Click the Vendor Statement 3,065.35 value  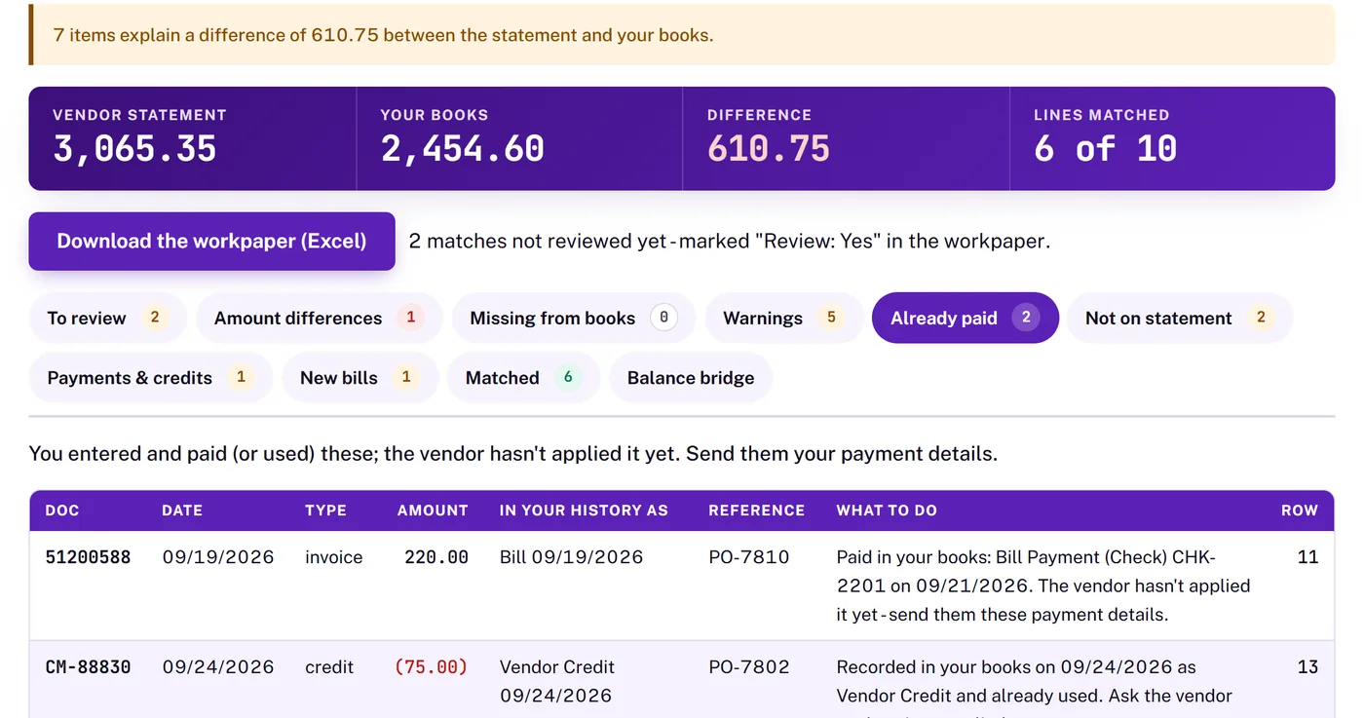(x=134, y=149)
